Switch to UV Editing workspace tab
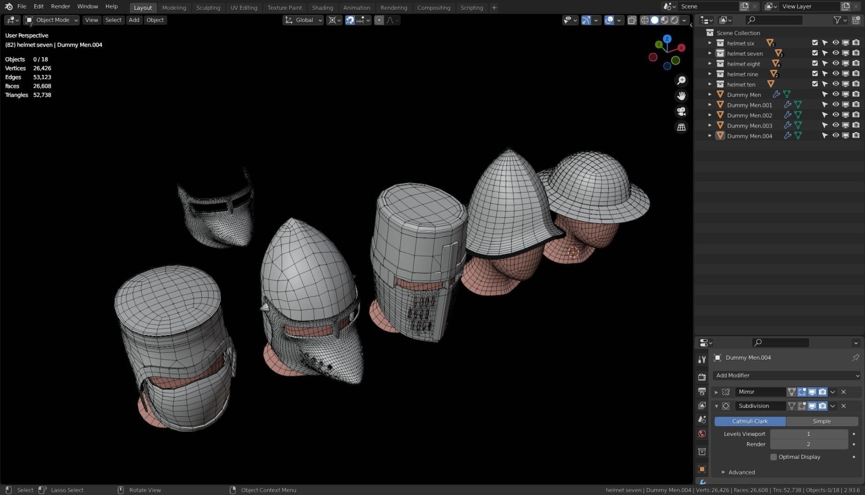865x495 pixels. (x=244, y=7)
